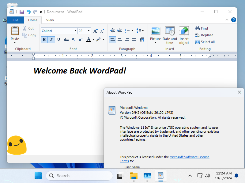Click the first line indent marker on ruler
Screen dimensions: 245x183
click(x=33, y=55)
